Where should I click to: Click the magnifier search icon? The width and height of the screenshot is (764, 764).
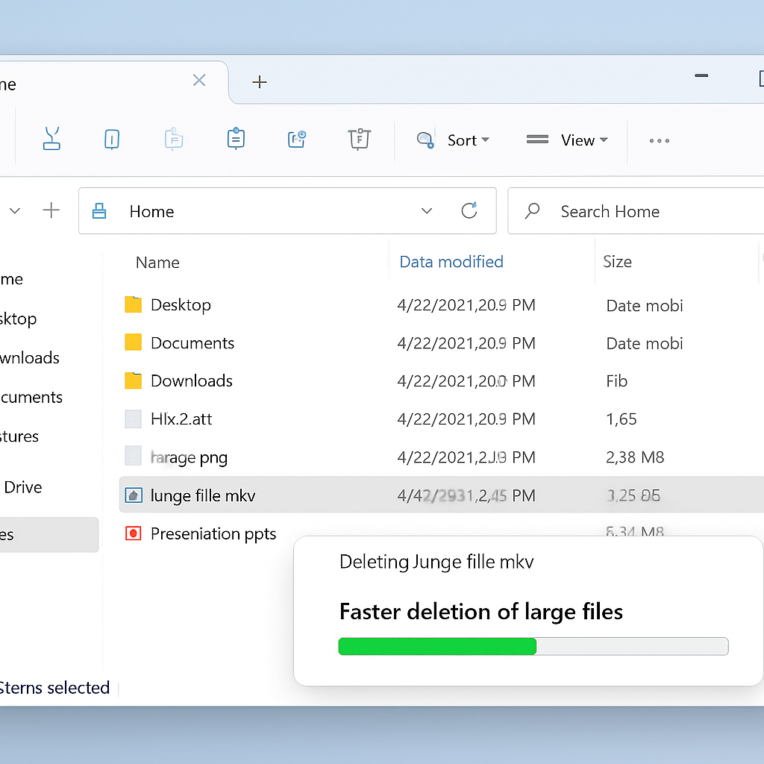click(532, 211)
